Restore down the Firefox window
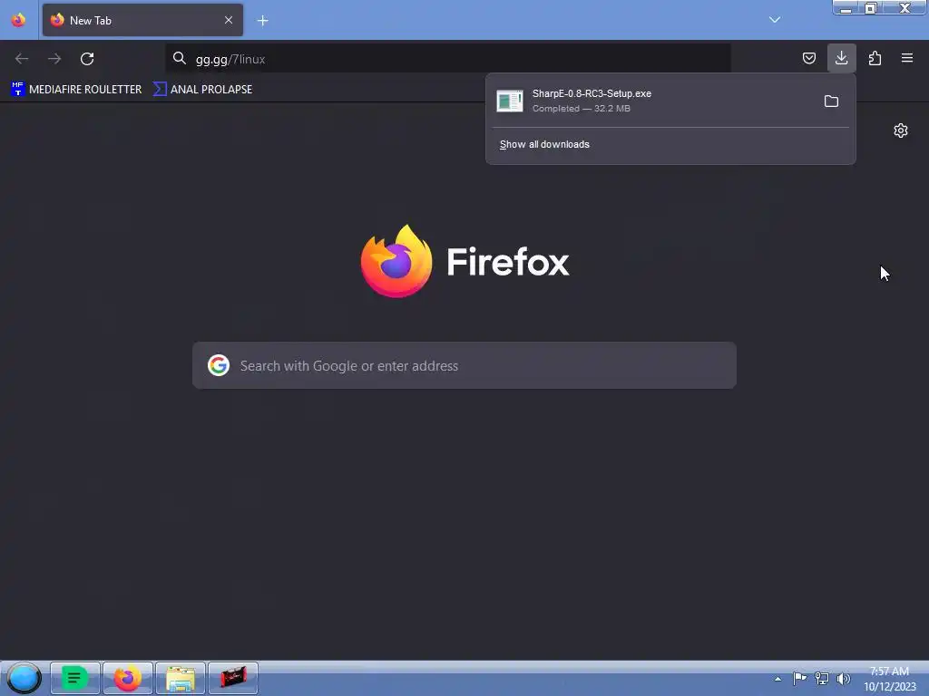Image resolution: width=929 pixels, height=696 pixels. click(x=870, y=8)
